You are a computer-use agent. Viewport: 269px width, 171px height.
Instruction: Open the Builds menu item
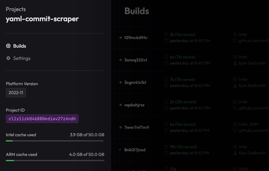click(x=19, y=46)
